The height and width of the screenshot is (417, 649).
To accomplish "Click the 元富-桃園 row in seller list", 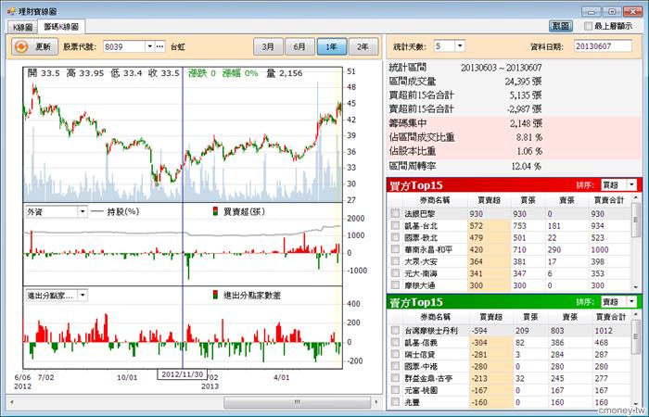I will (510, 390).
